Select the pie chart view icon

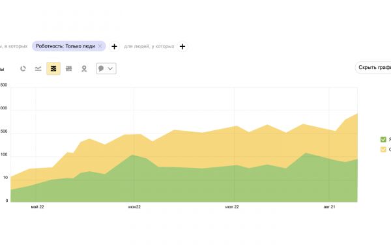click(23, 68)
